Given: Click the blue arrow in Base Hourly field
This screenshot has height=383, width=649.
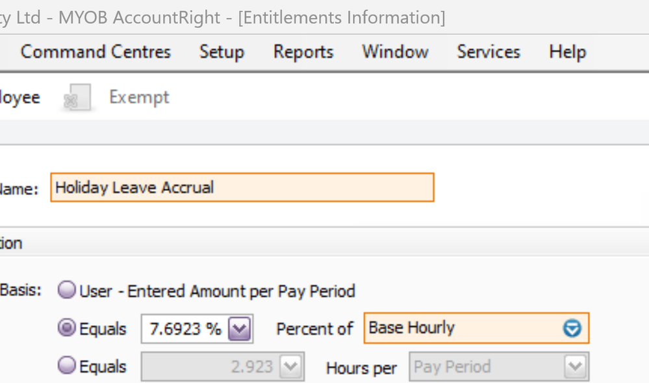Looking at the screenshot, I should coord(572,329).
